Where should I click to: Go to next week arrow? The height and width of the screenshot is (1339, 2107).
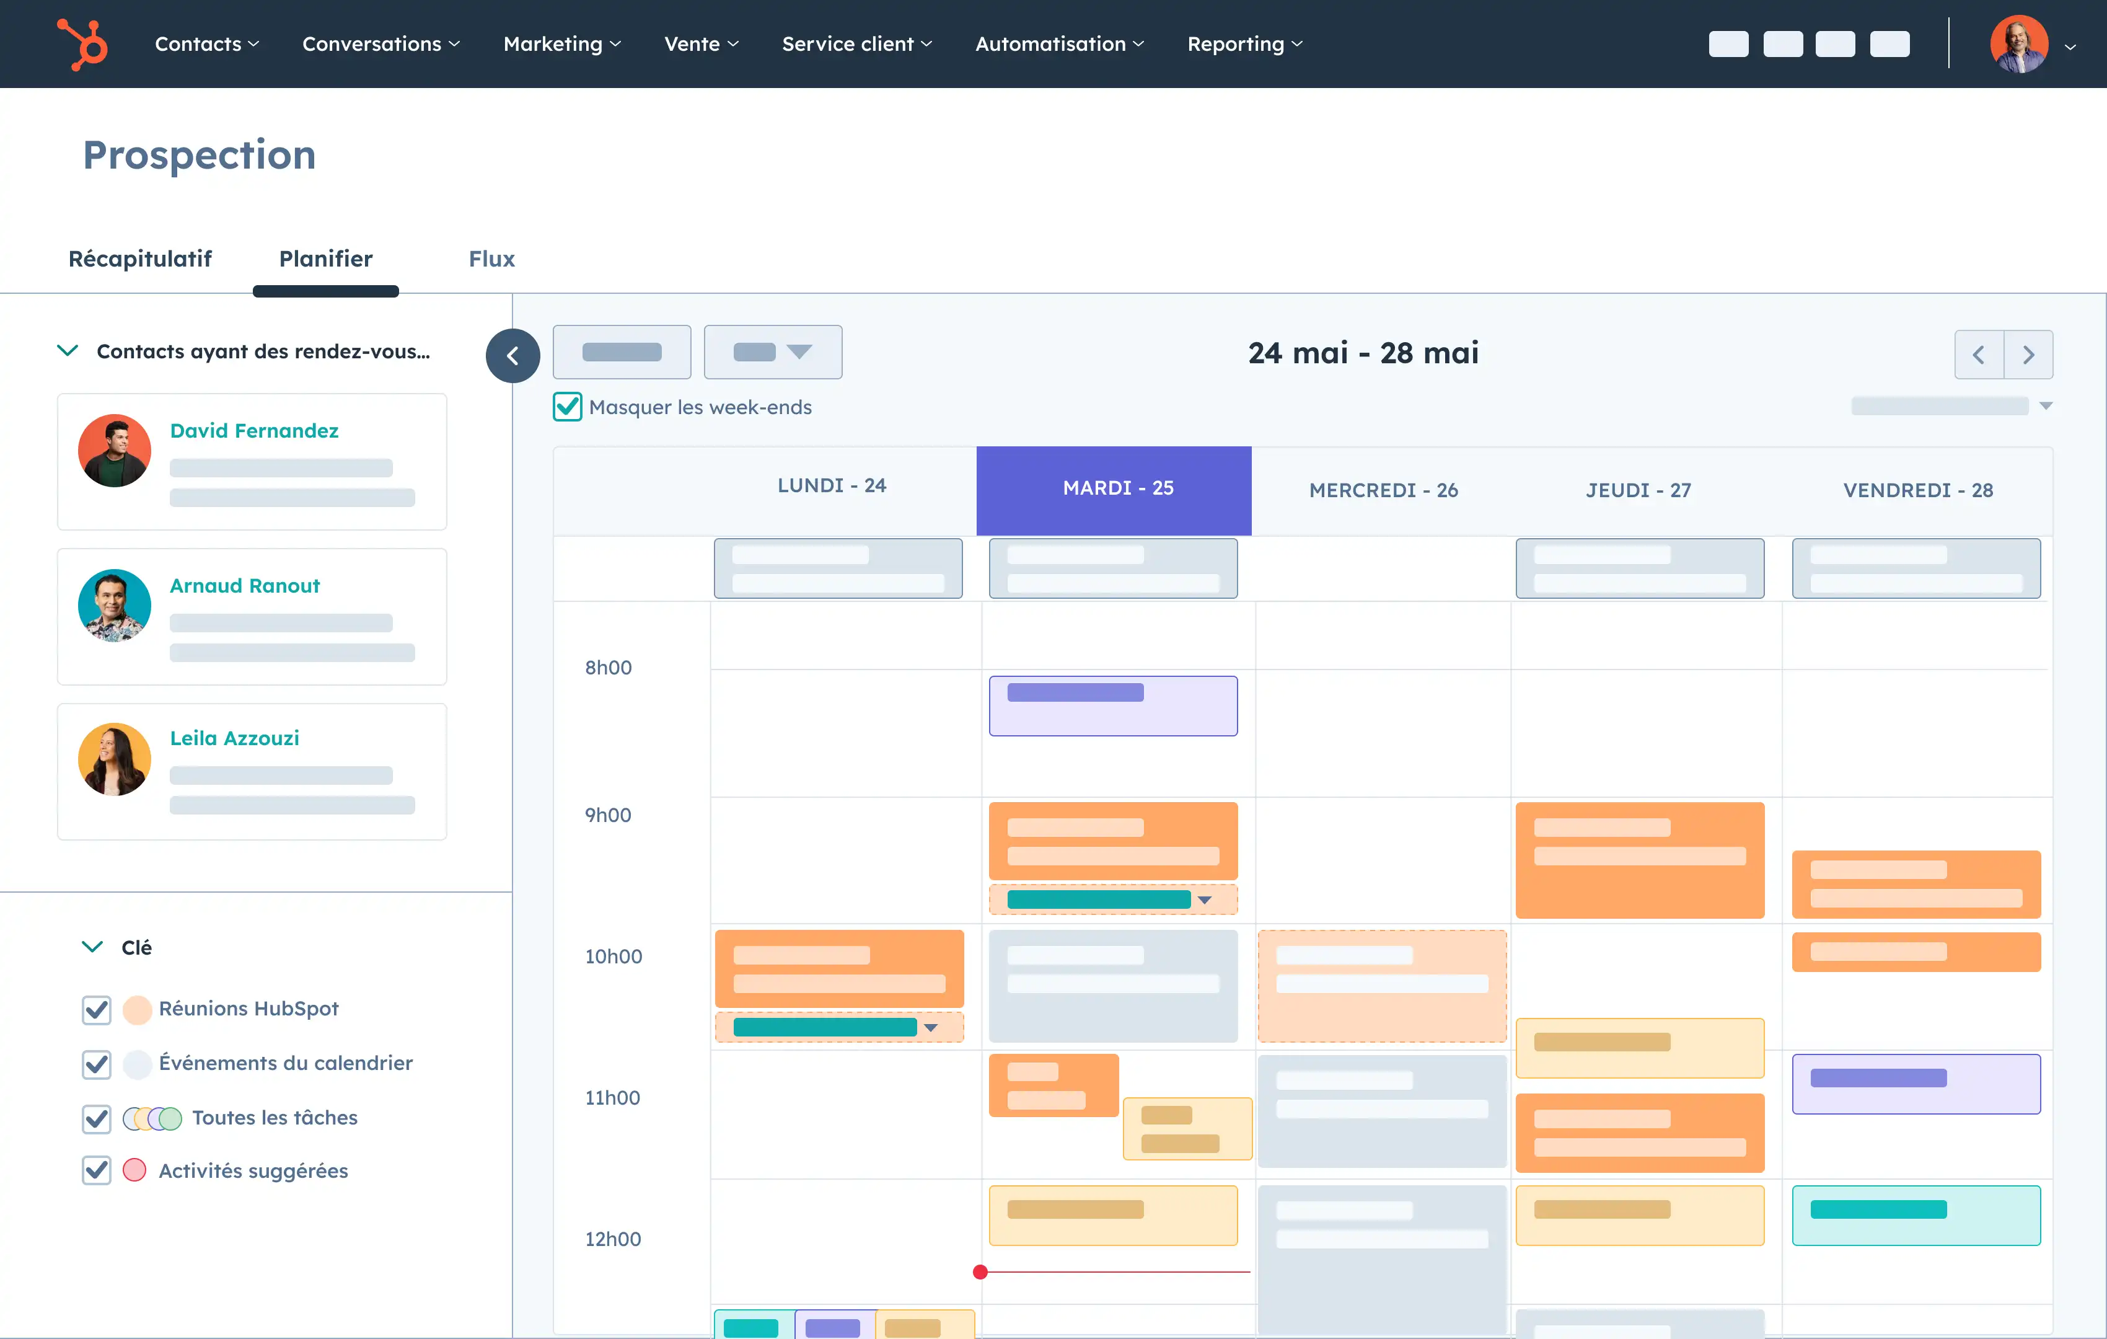coord(2028,355)
